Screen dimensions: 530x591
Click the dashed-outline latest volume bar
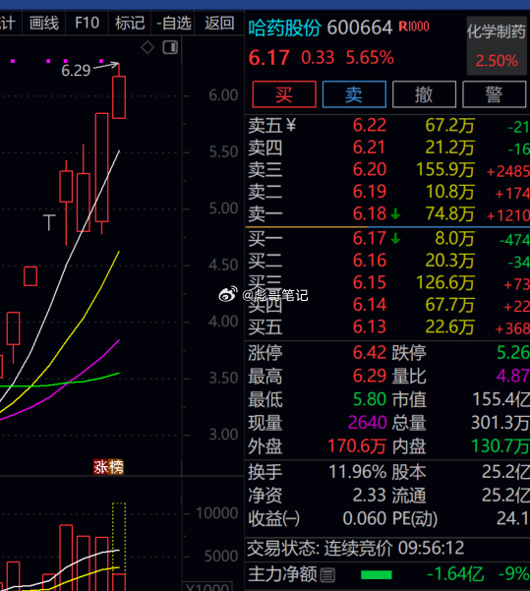[119, 546]
